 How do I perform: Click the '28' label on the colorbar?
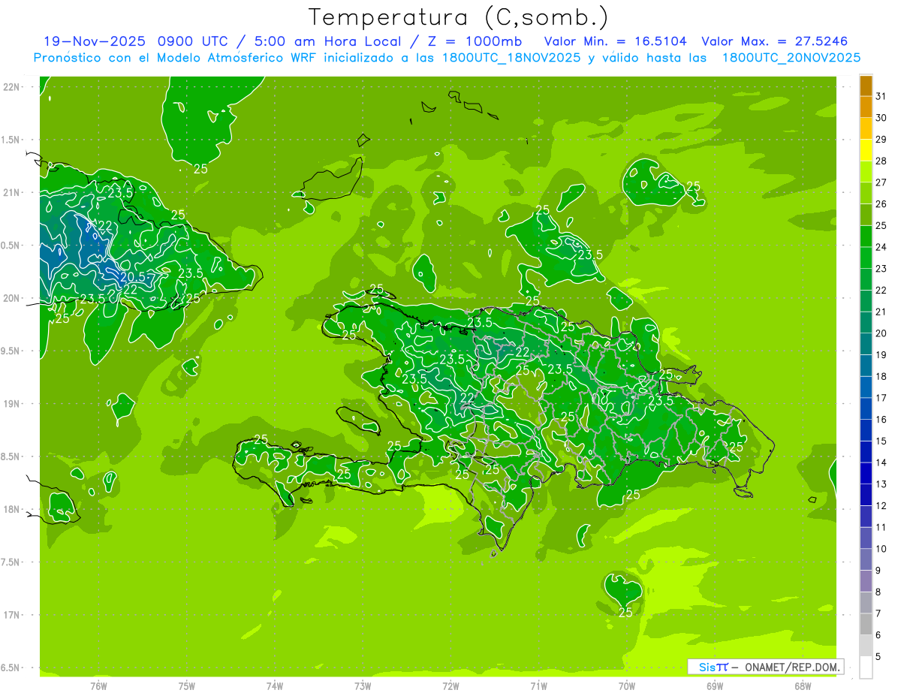[881, 161]
